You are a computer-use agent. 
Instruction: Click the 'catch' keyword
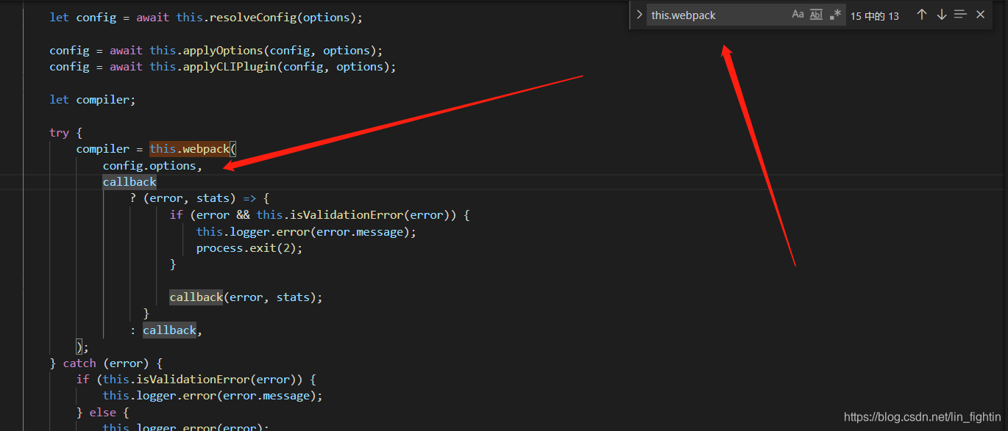pos(79,363)
